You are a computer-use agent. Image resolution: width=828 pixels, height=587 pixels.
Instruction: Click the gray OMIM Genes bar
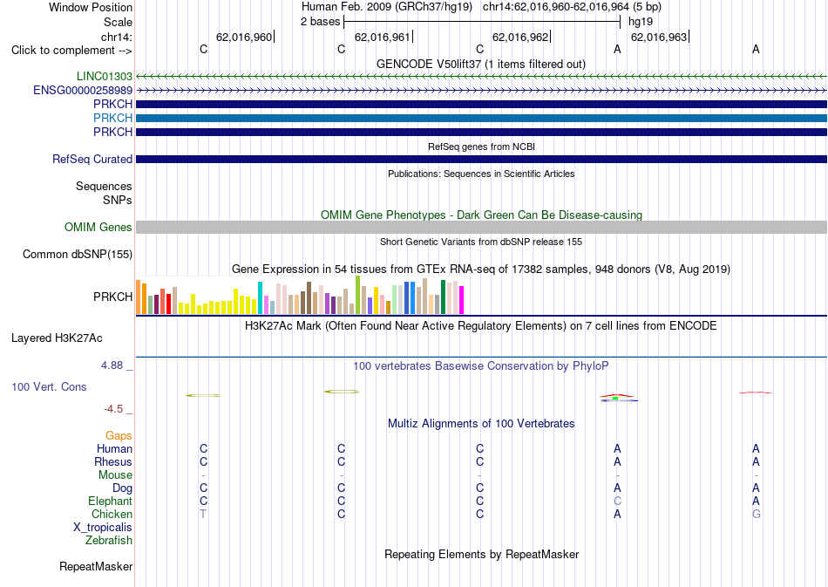click(x=482, y=227)
